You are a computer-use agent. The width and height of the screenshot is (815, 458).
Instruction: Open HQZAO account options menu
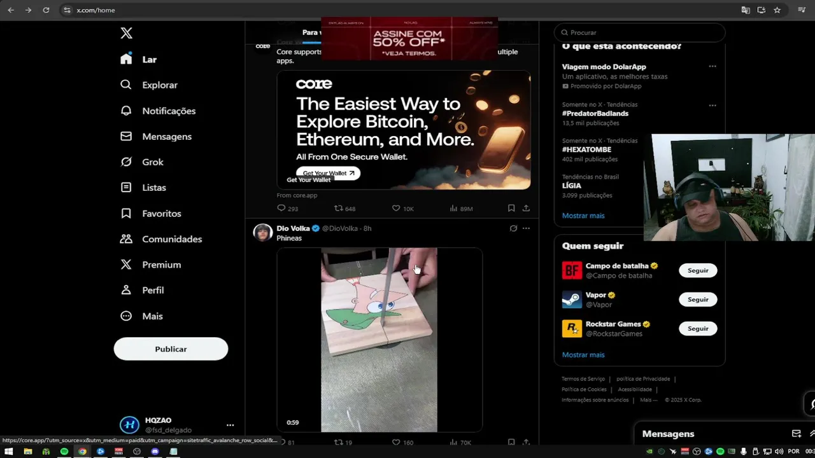[x=230, y=425]
